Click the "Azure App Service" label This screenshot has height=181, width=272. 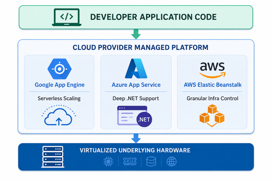[136, 85]
